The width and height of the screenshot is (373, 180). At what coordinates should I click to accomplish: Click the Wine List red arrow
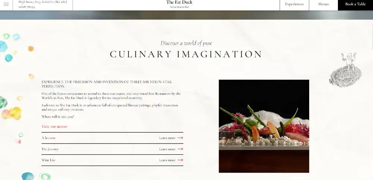(180, 160)
